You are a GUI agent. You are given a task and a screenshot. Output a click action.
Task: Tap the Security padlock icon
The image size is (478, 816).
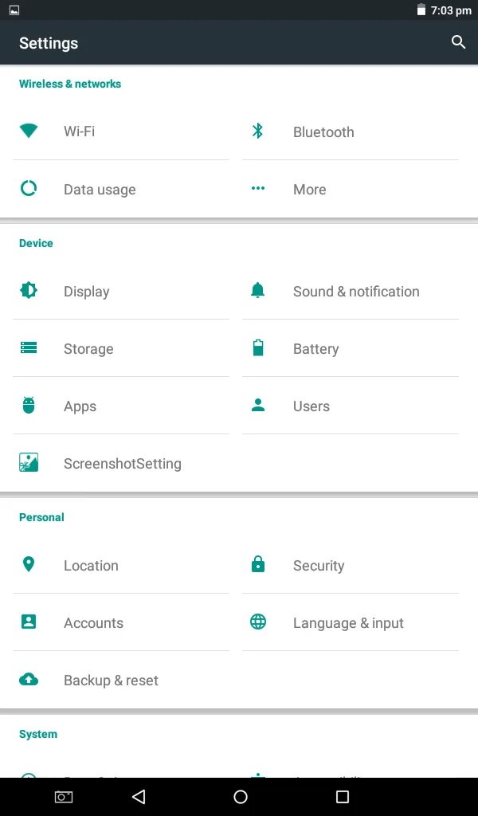[258, 564]
